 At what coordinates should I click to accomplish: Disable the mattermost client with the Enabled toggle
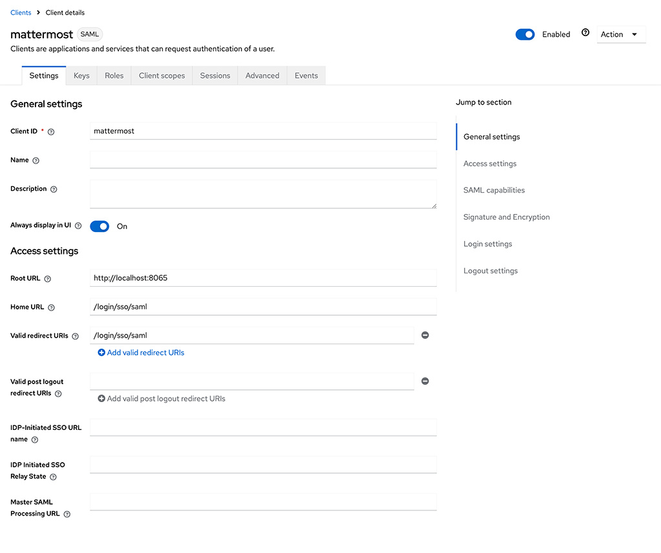[525, 34]
